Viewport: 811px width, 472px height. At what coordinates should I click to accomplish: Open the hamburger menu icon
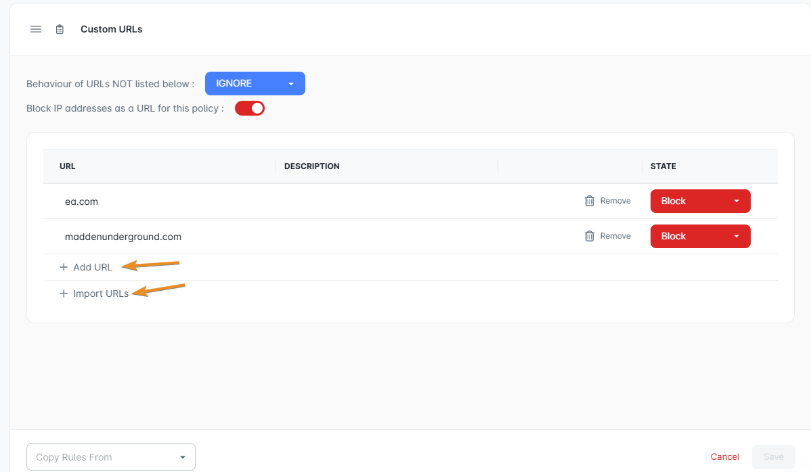[36, 30]
